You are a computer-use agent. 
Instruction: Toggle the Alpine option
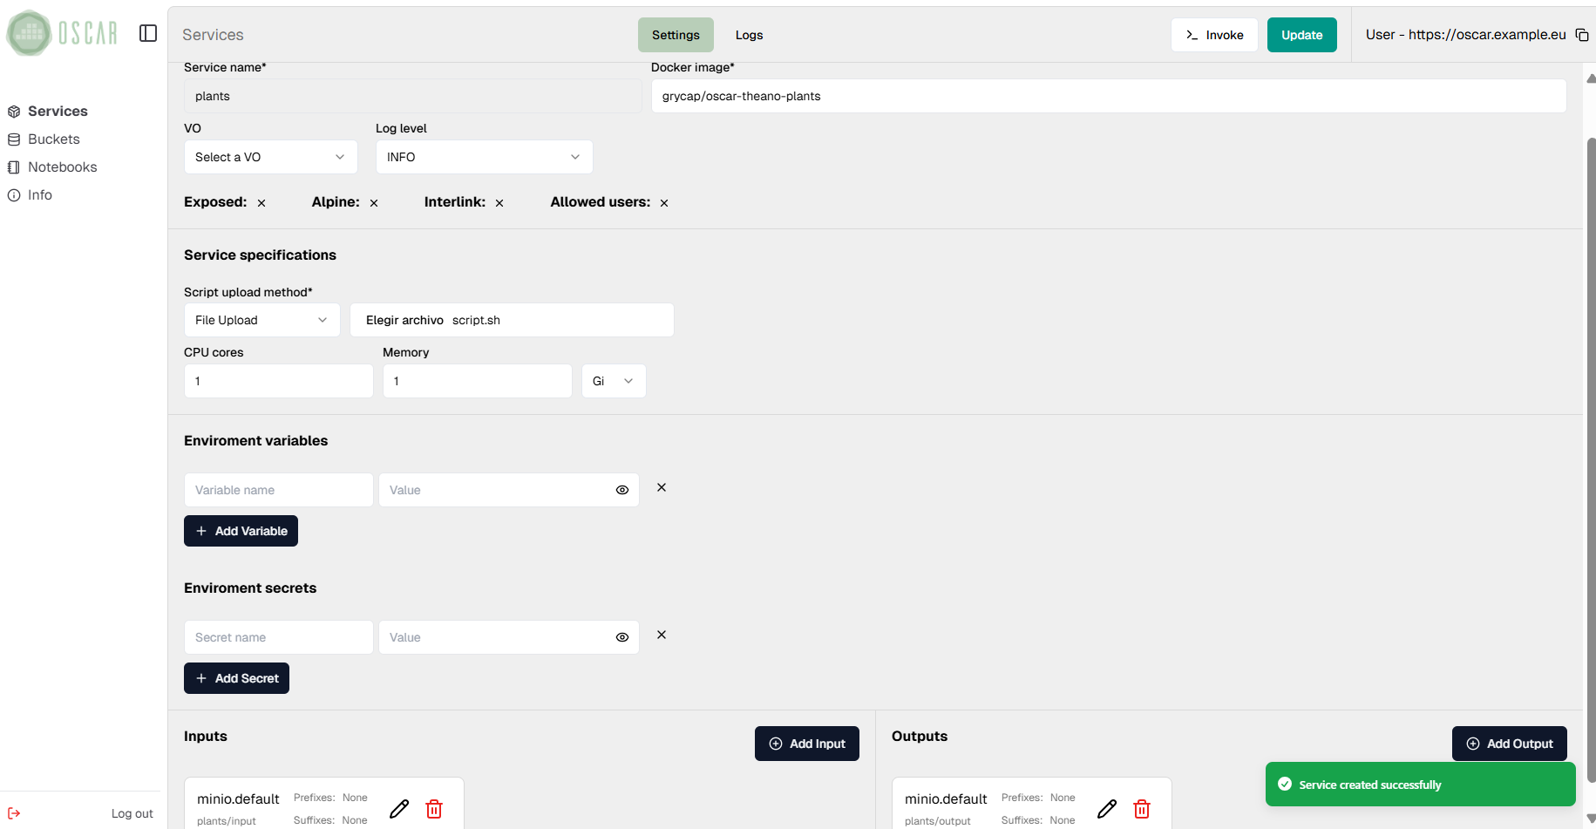[x=374, y=203]
